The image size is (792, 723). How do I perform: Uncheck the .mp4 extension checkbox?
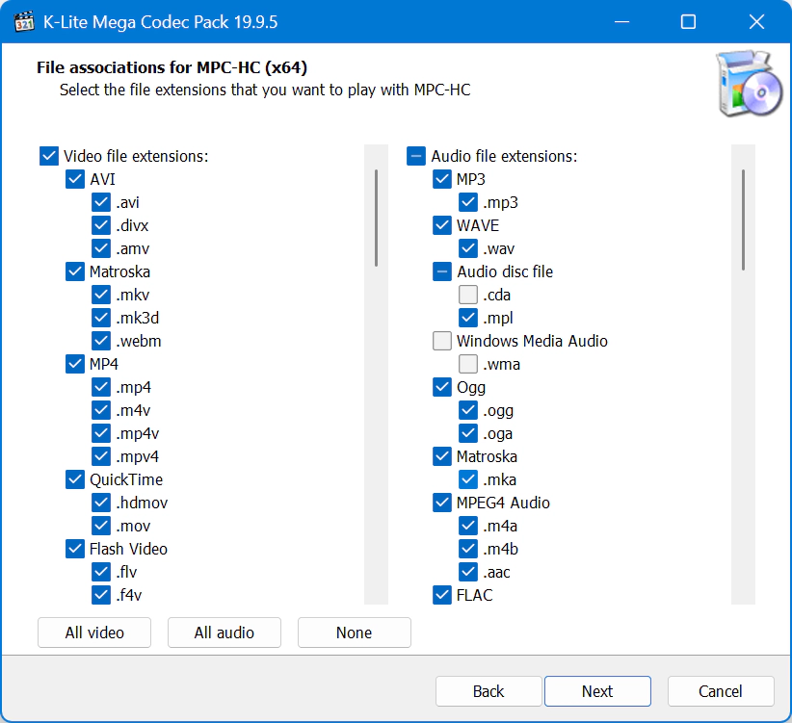click(101, 387)
